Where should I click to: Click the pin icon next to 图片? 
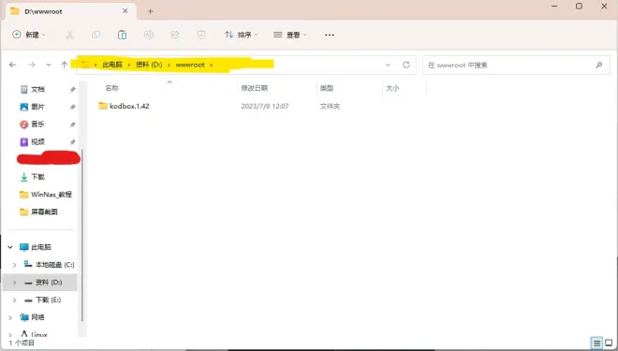(x=72, y=107)
